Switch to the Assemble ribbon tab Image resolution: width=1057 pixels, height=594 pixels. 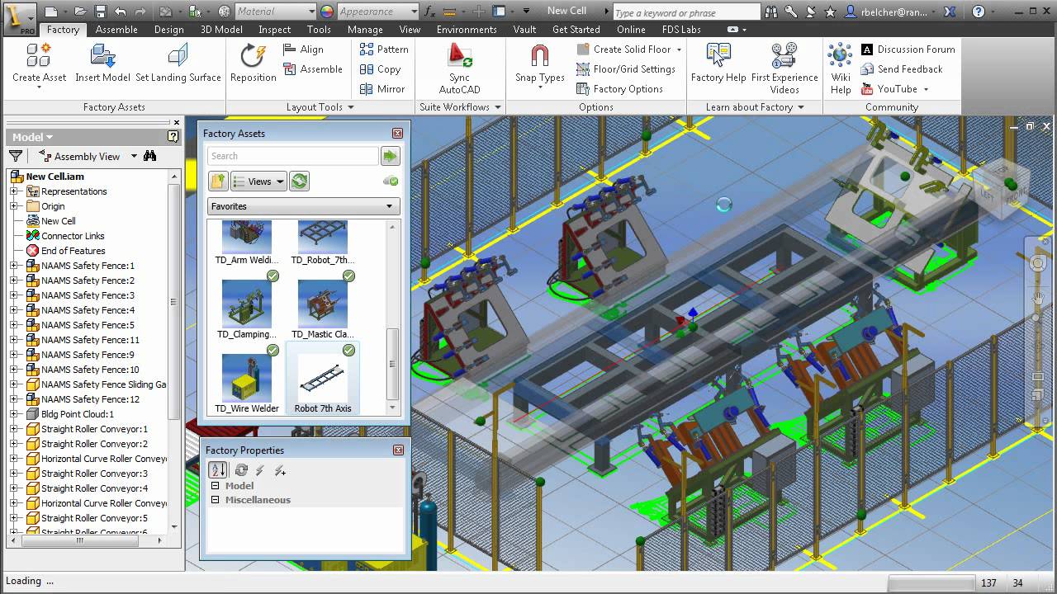[x=116, y=30]
